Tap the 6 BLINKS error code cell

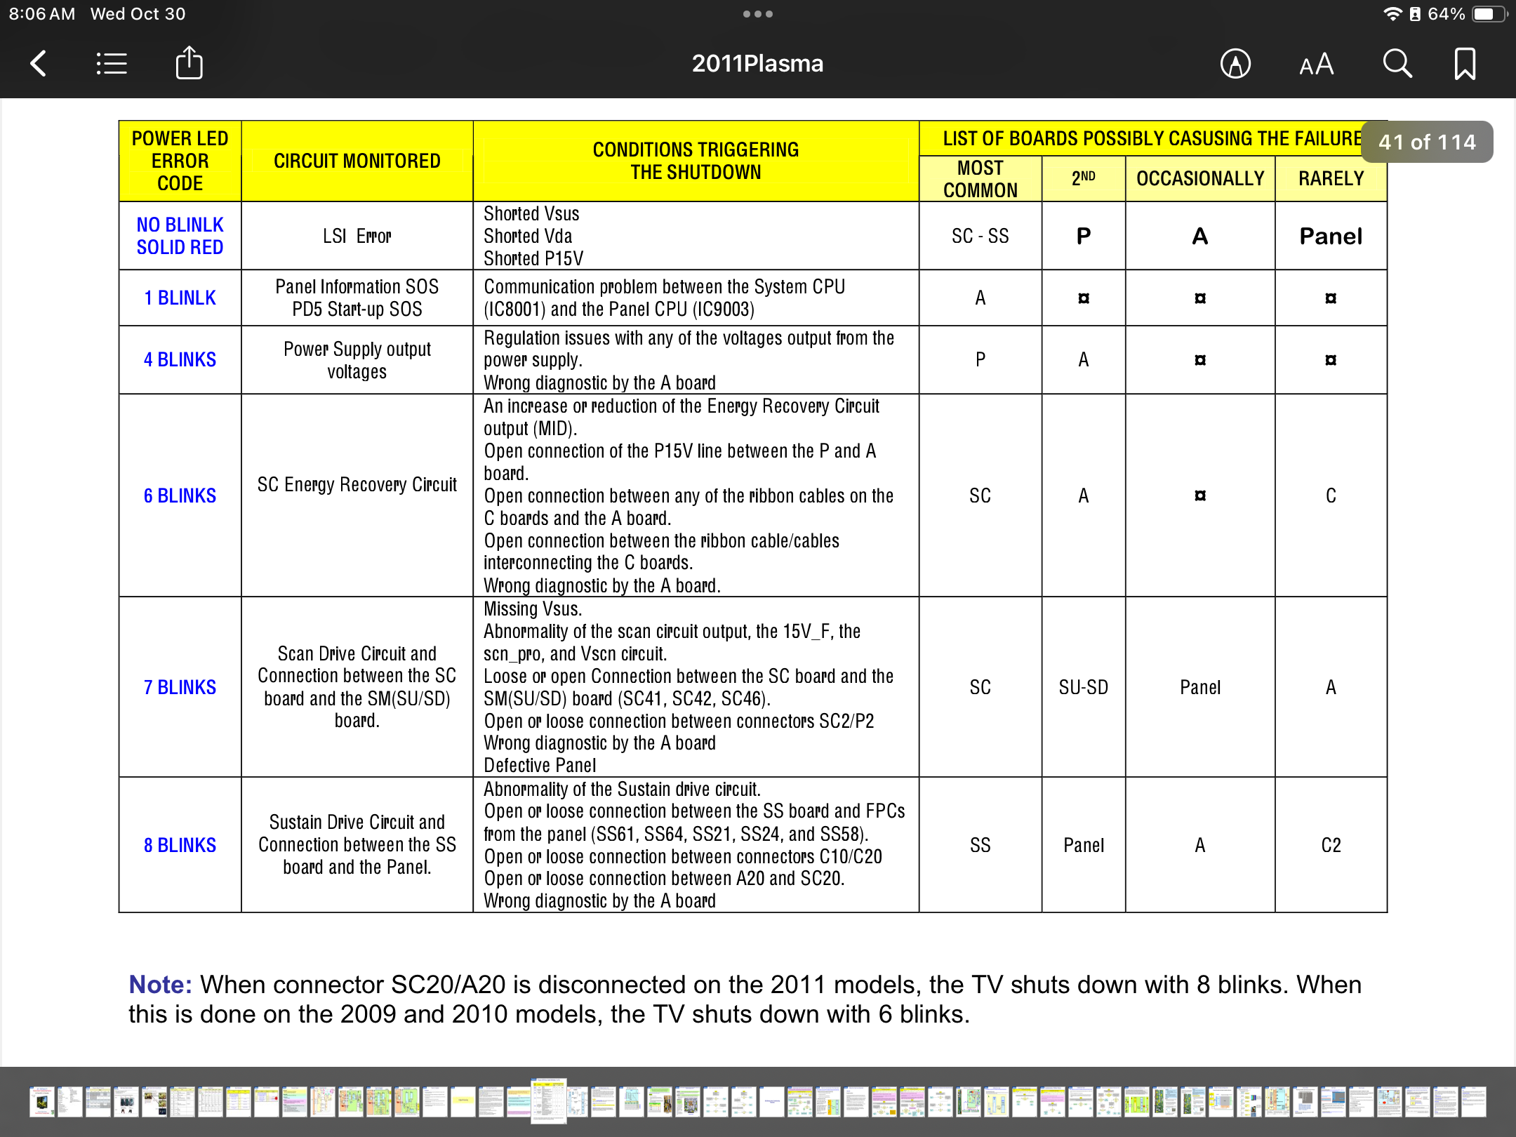tap(180, 496)
